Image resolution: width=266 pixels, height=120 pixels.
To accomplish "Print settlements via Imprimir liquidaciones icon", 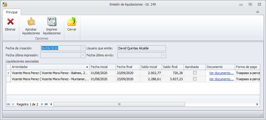I will [x=52, y=22].
